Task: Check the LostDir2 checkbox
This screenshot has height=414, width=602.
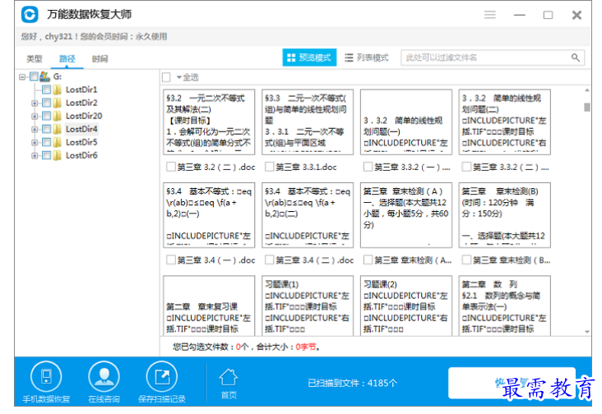Action: point(46,103)
